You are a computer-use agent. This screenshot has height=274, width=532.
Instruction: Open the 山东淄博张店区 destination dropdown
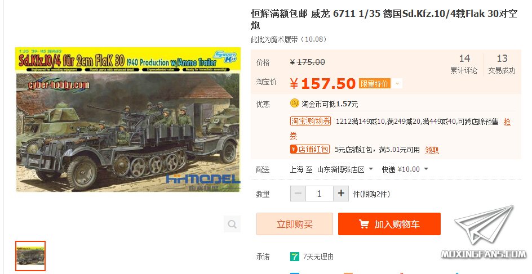click(x=345, y=169)
